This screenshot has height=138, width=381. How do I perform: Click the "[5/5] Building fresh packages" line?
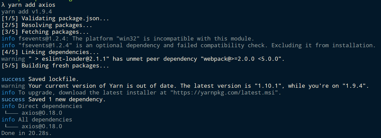[55, 65]
